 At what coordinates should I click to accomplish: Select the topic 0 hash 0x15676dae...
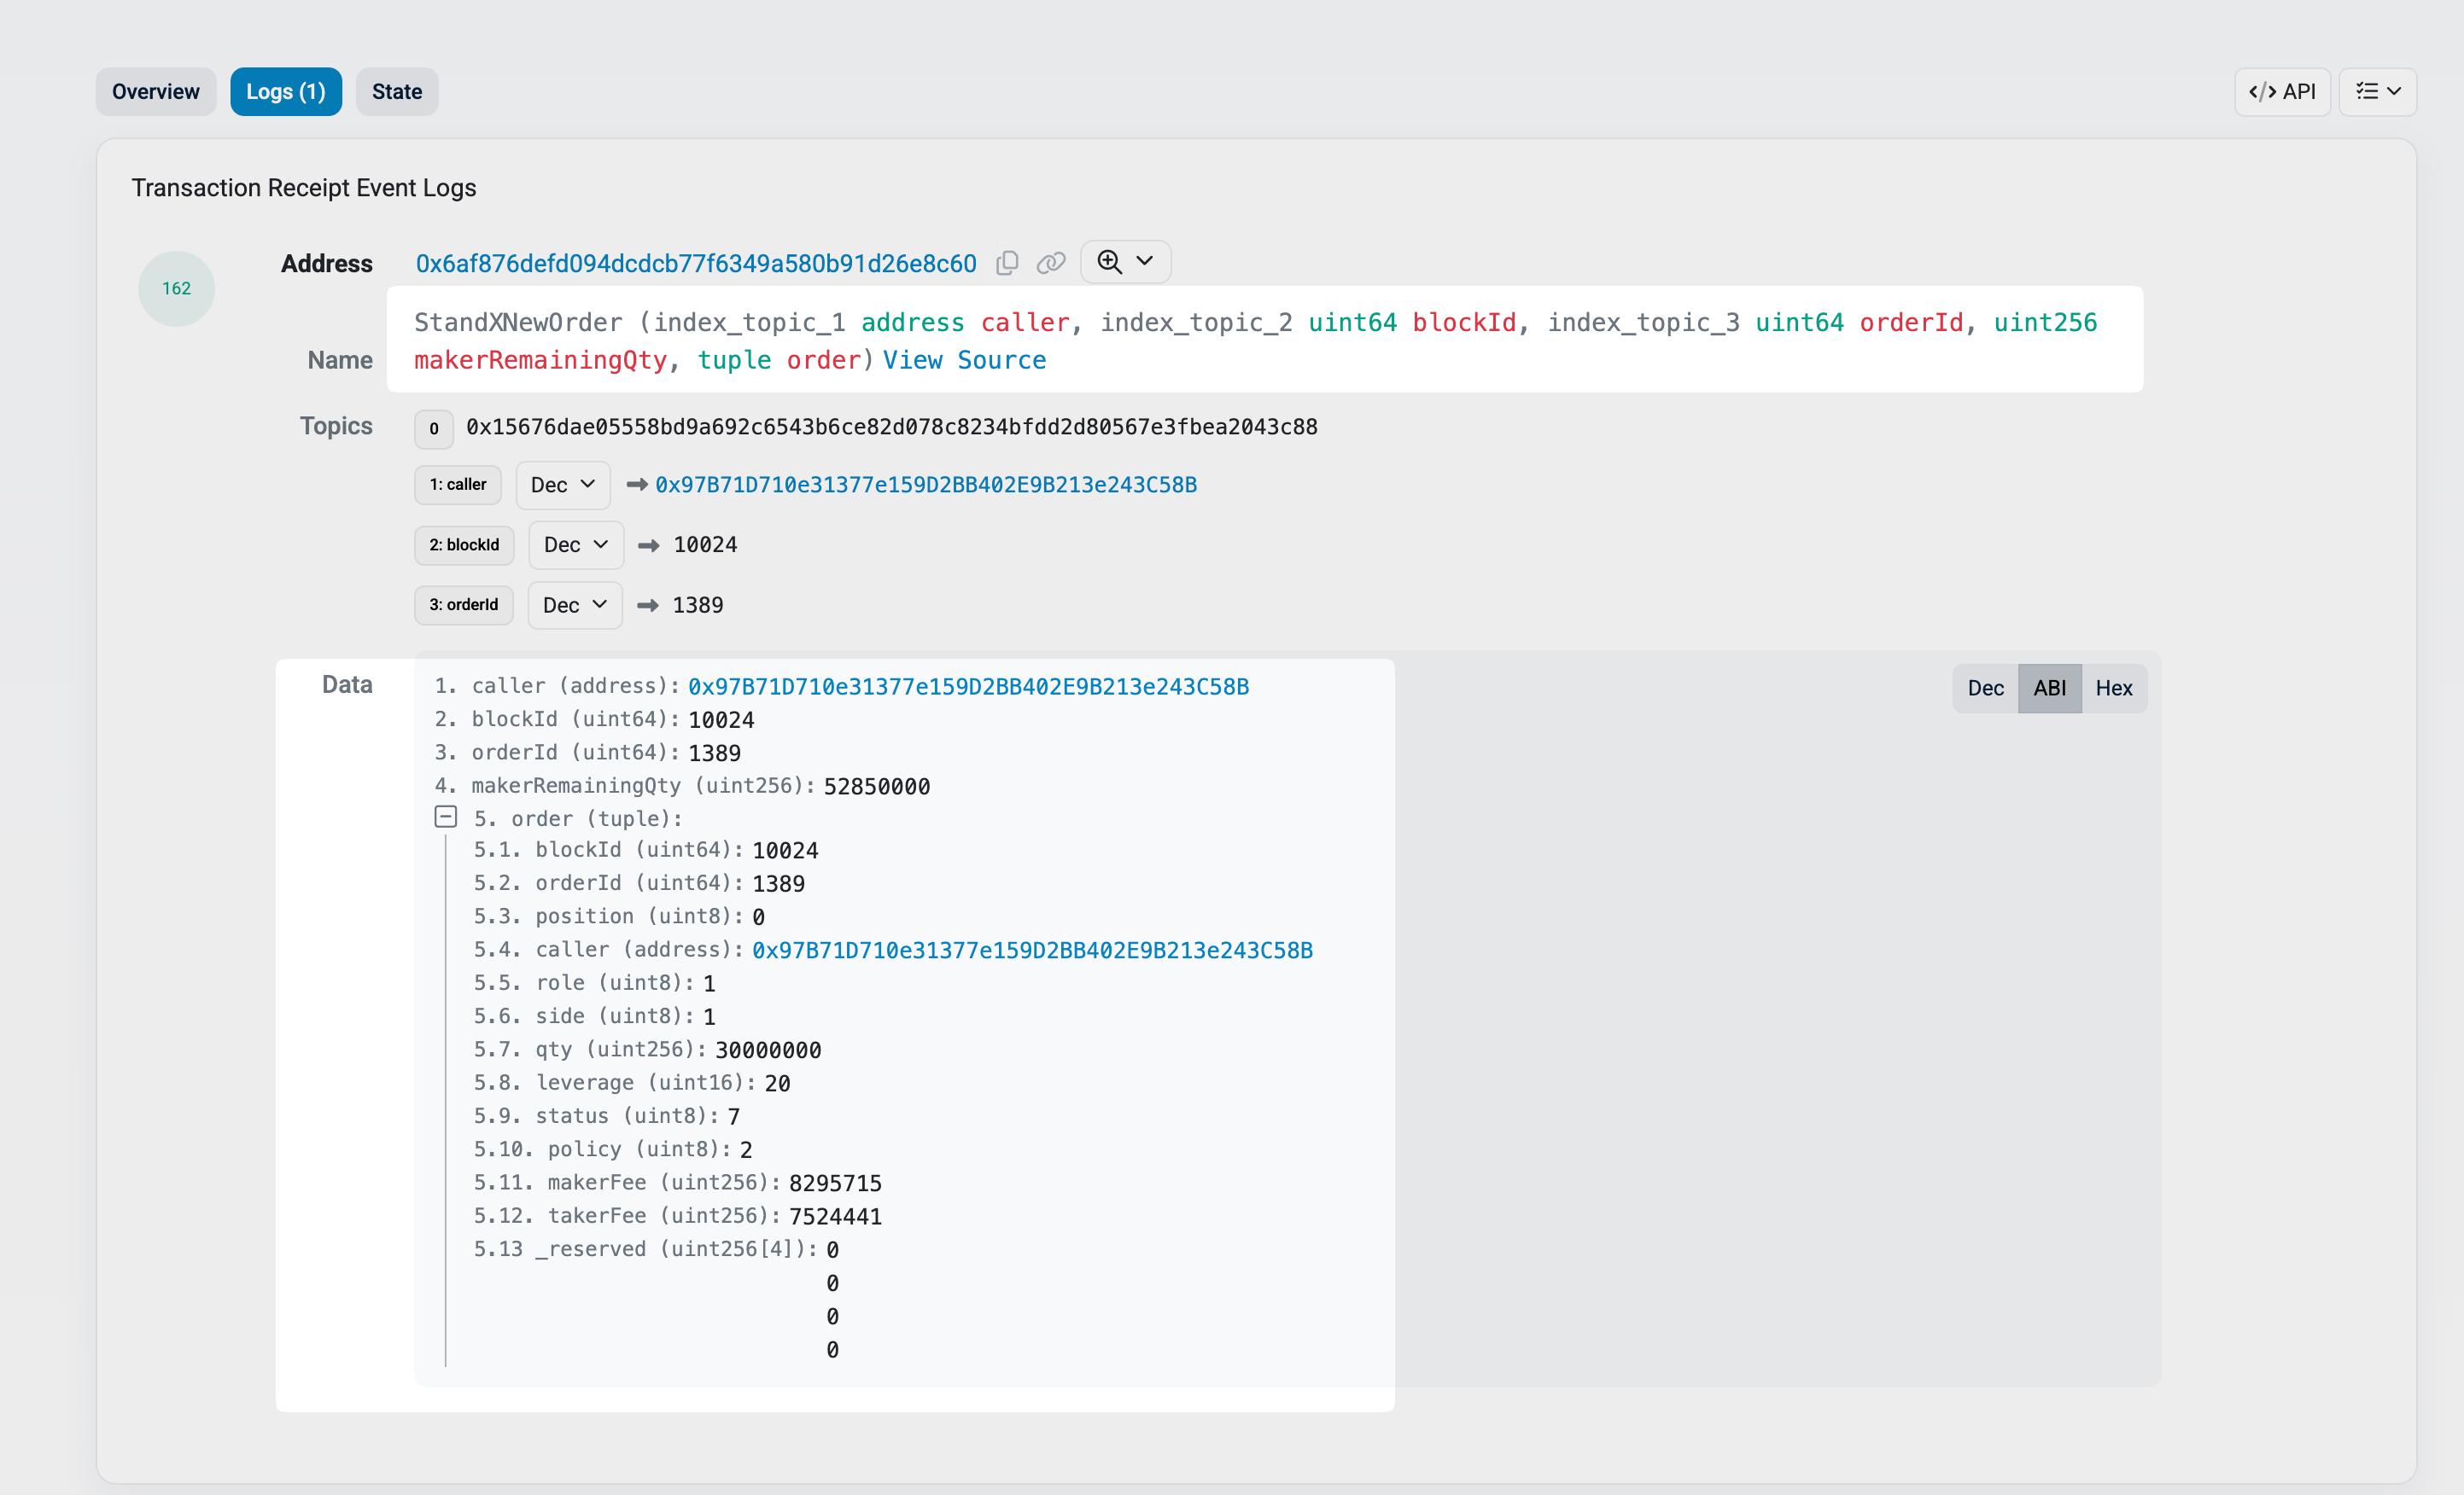pyautogui.click(x=892, y=427)
